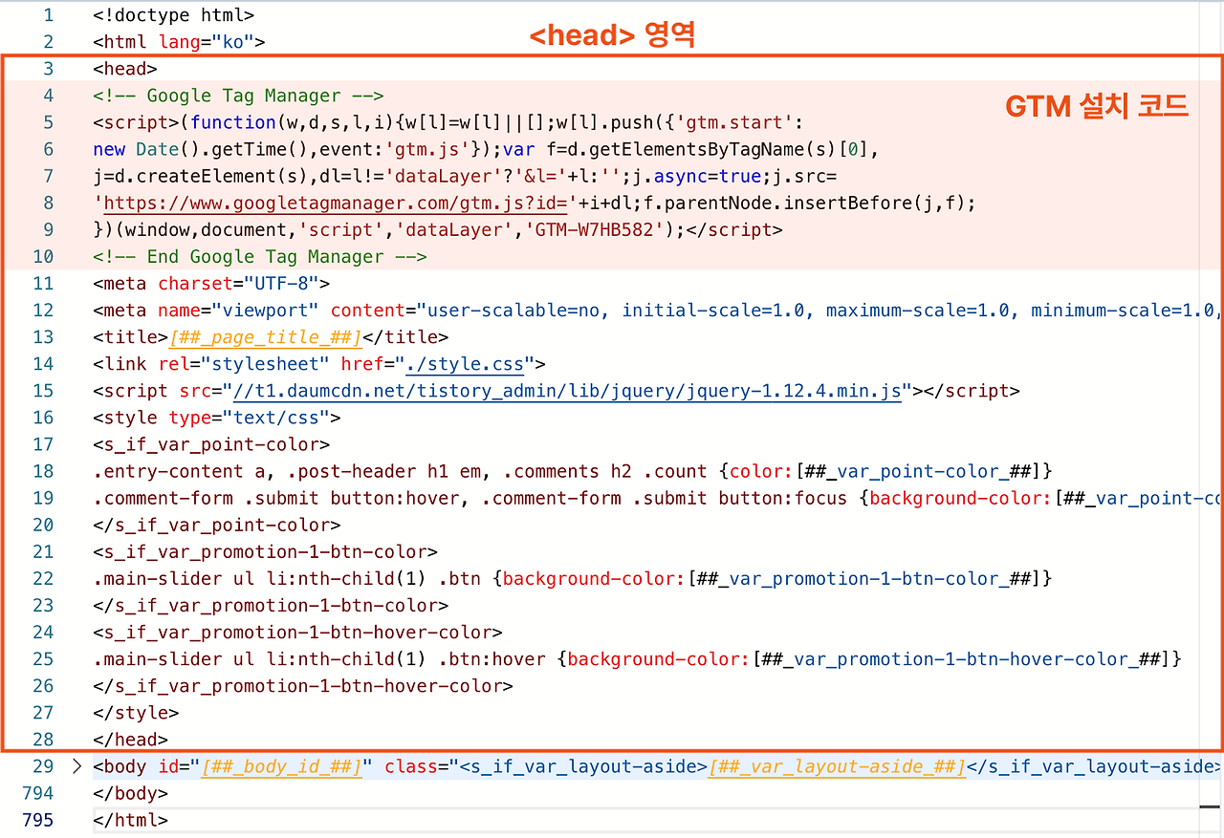Click the closing </s_if_var_promotion-1-btn-color> tag
1224x838 pixels.
coord(271,605)
